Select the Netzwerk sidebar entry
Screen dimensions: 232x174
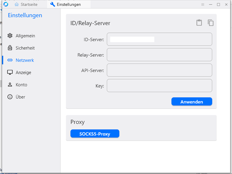click(25, 60)
